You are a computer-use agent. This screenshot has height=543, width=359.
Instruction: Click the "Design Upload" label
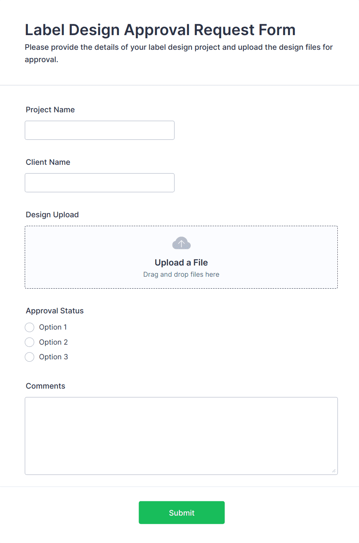point(52,215)
